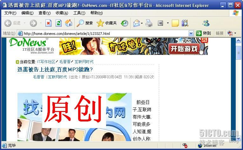243x150 pixels.
Task: Click the 阅读 820 次 read count text
Action: click(x=144, y=77)
